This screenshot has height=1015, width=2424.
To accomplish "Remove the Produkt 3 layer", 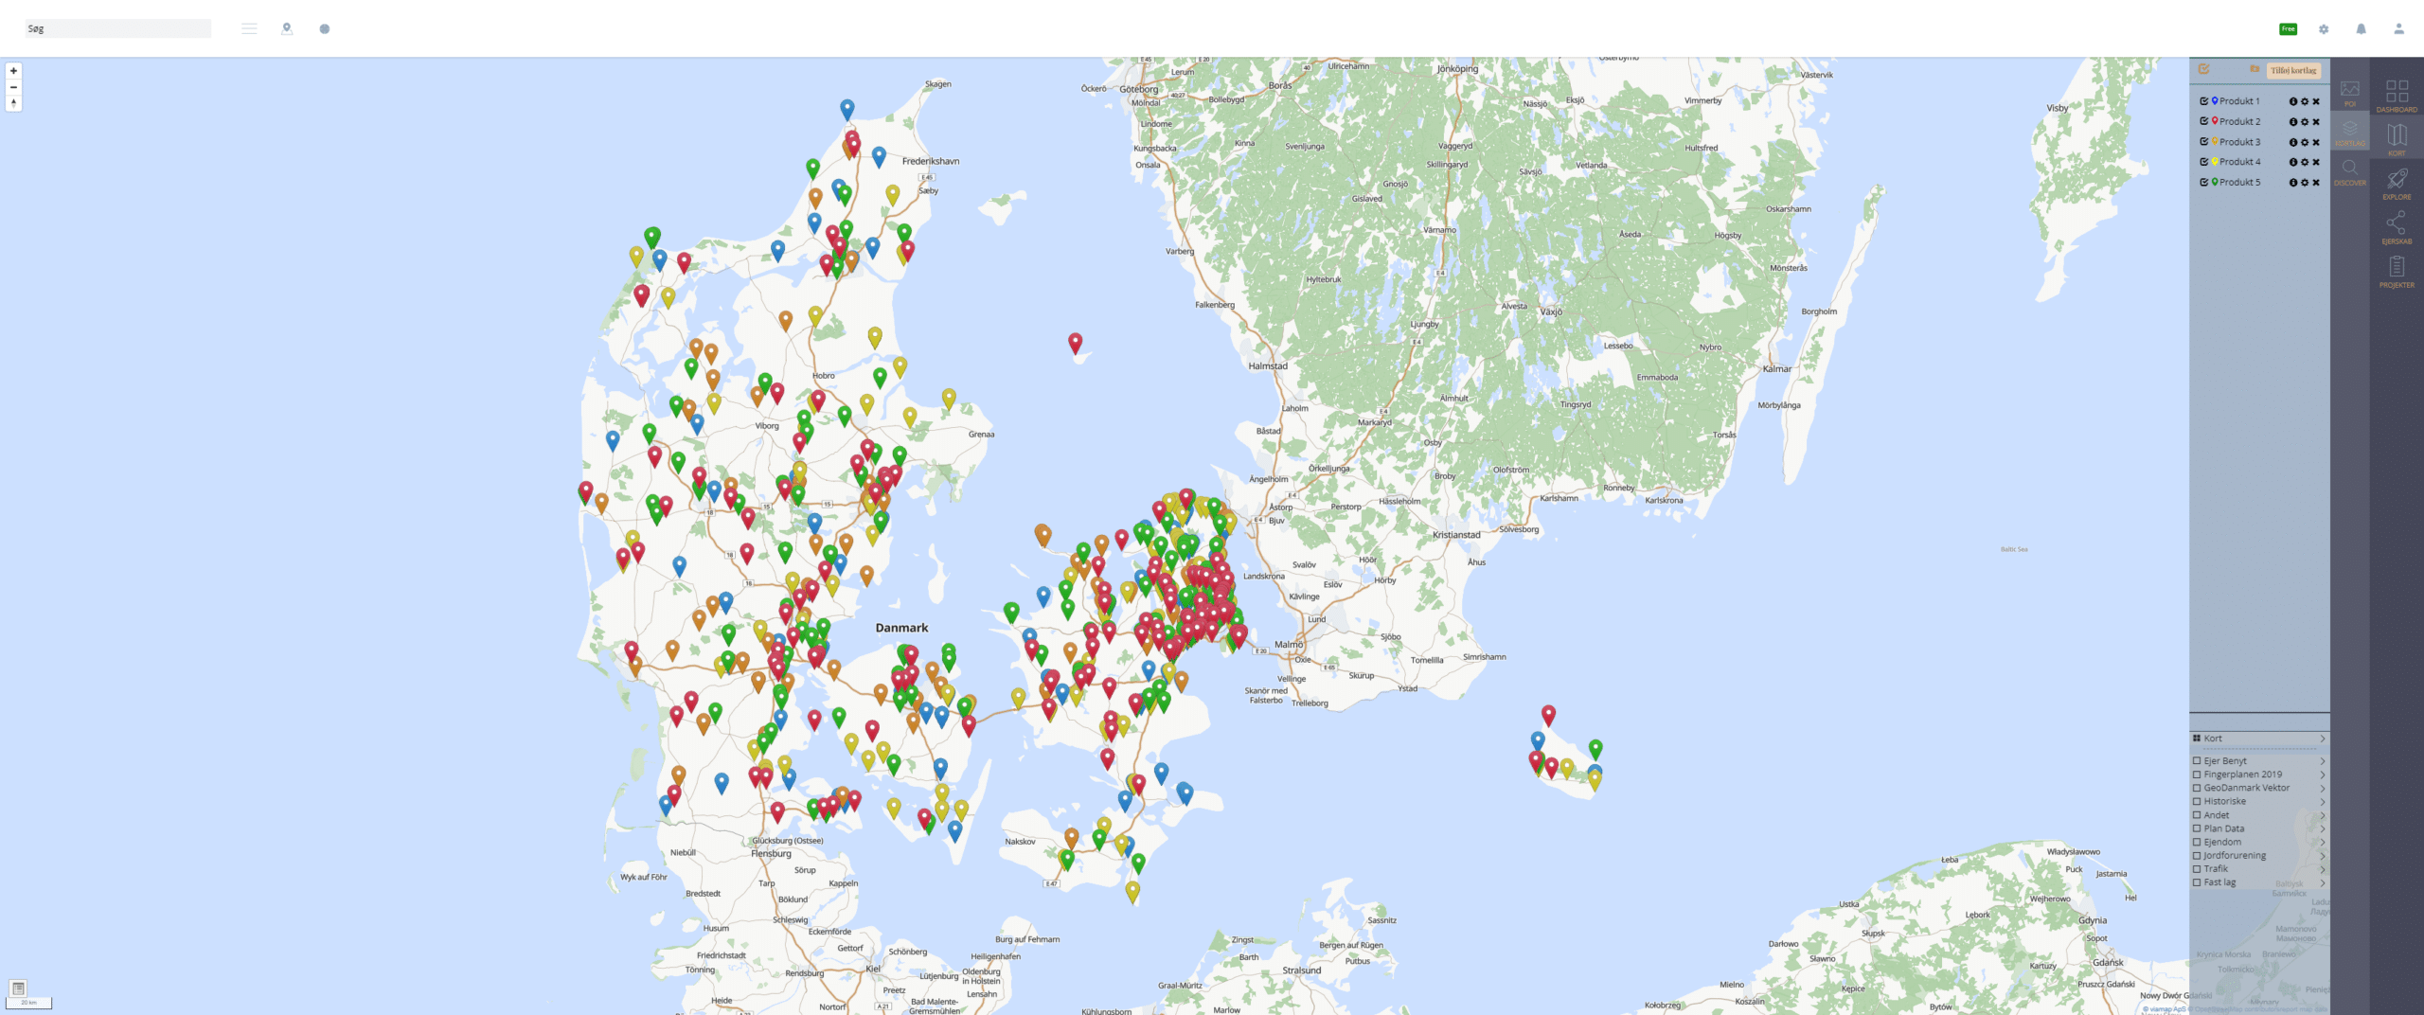I will click(x=2316, y=142).
